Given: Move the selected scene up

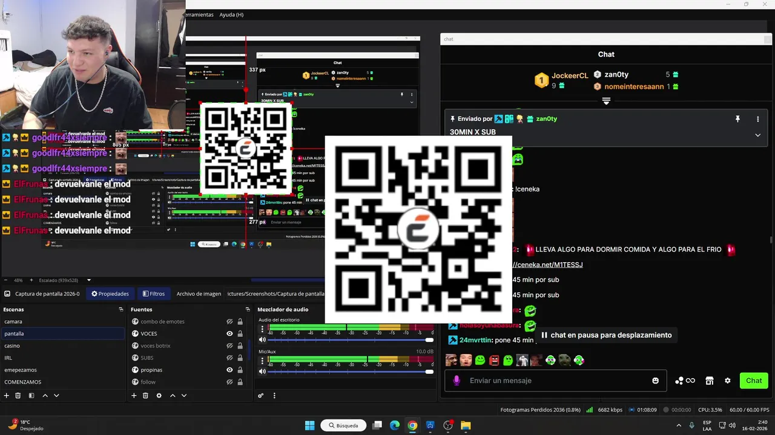Looking at the screenshot, I should point(45,396).
